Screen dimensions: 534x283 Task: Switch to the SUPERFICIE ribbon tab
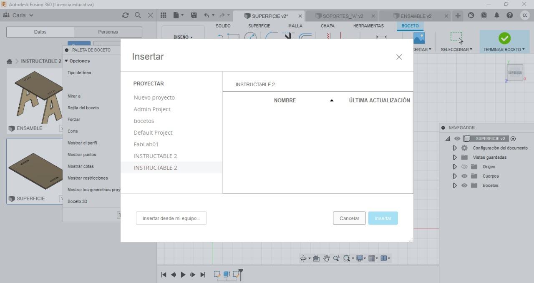[x=259, y=26]
